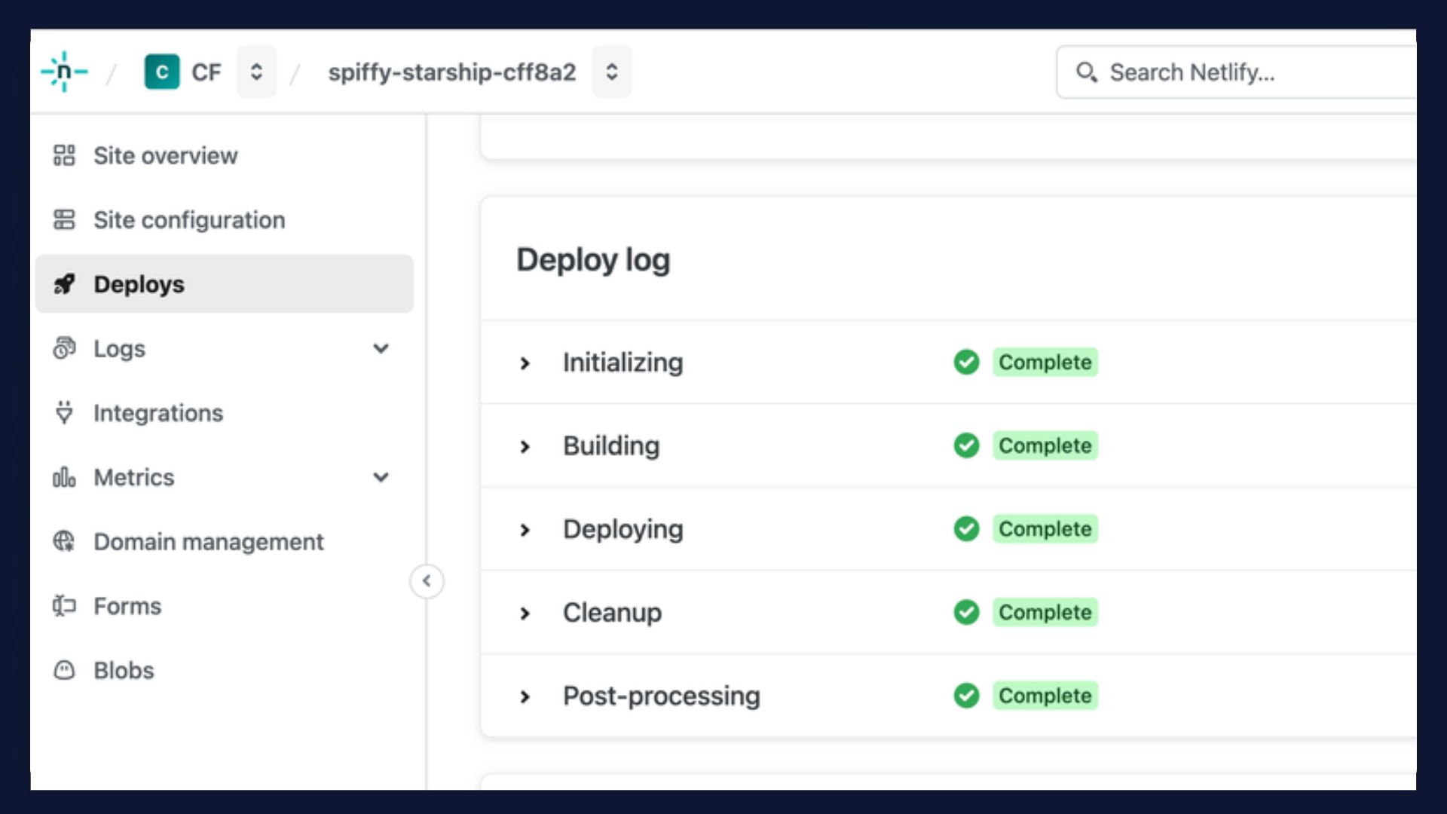Click the CF team avatar icon
This screenshot has width=1447, height=814.
click(161, 72)
